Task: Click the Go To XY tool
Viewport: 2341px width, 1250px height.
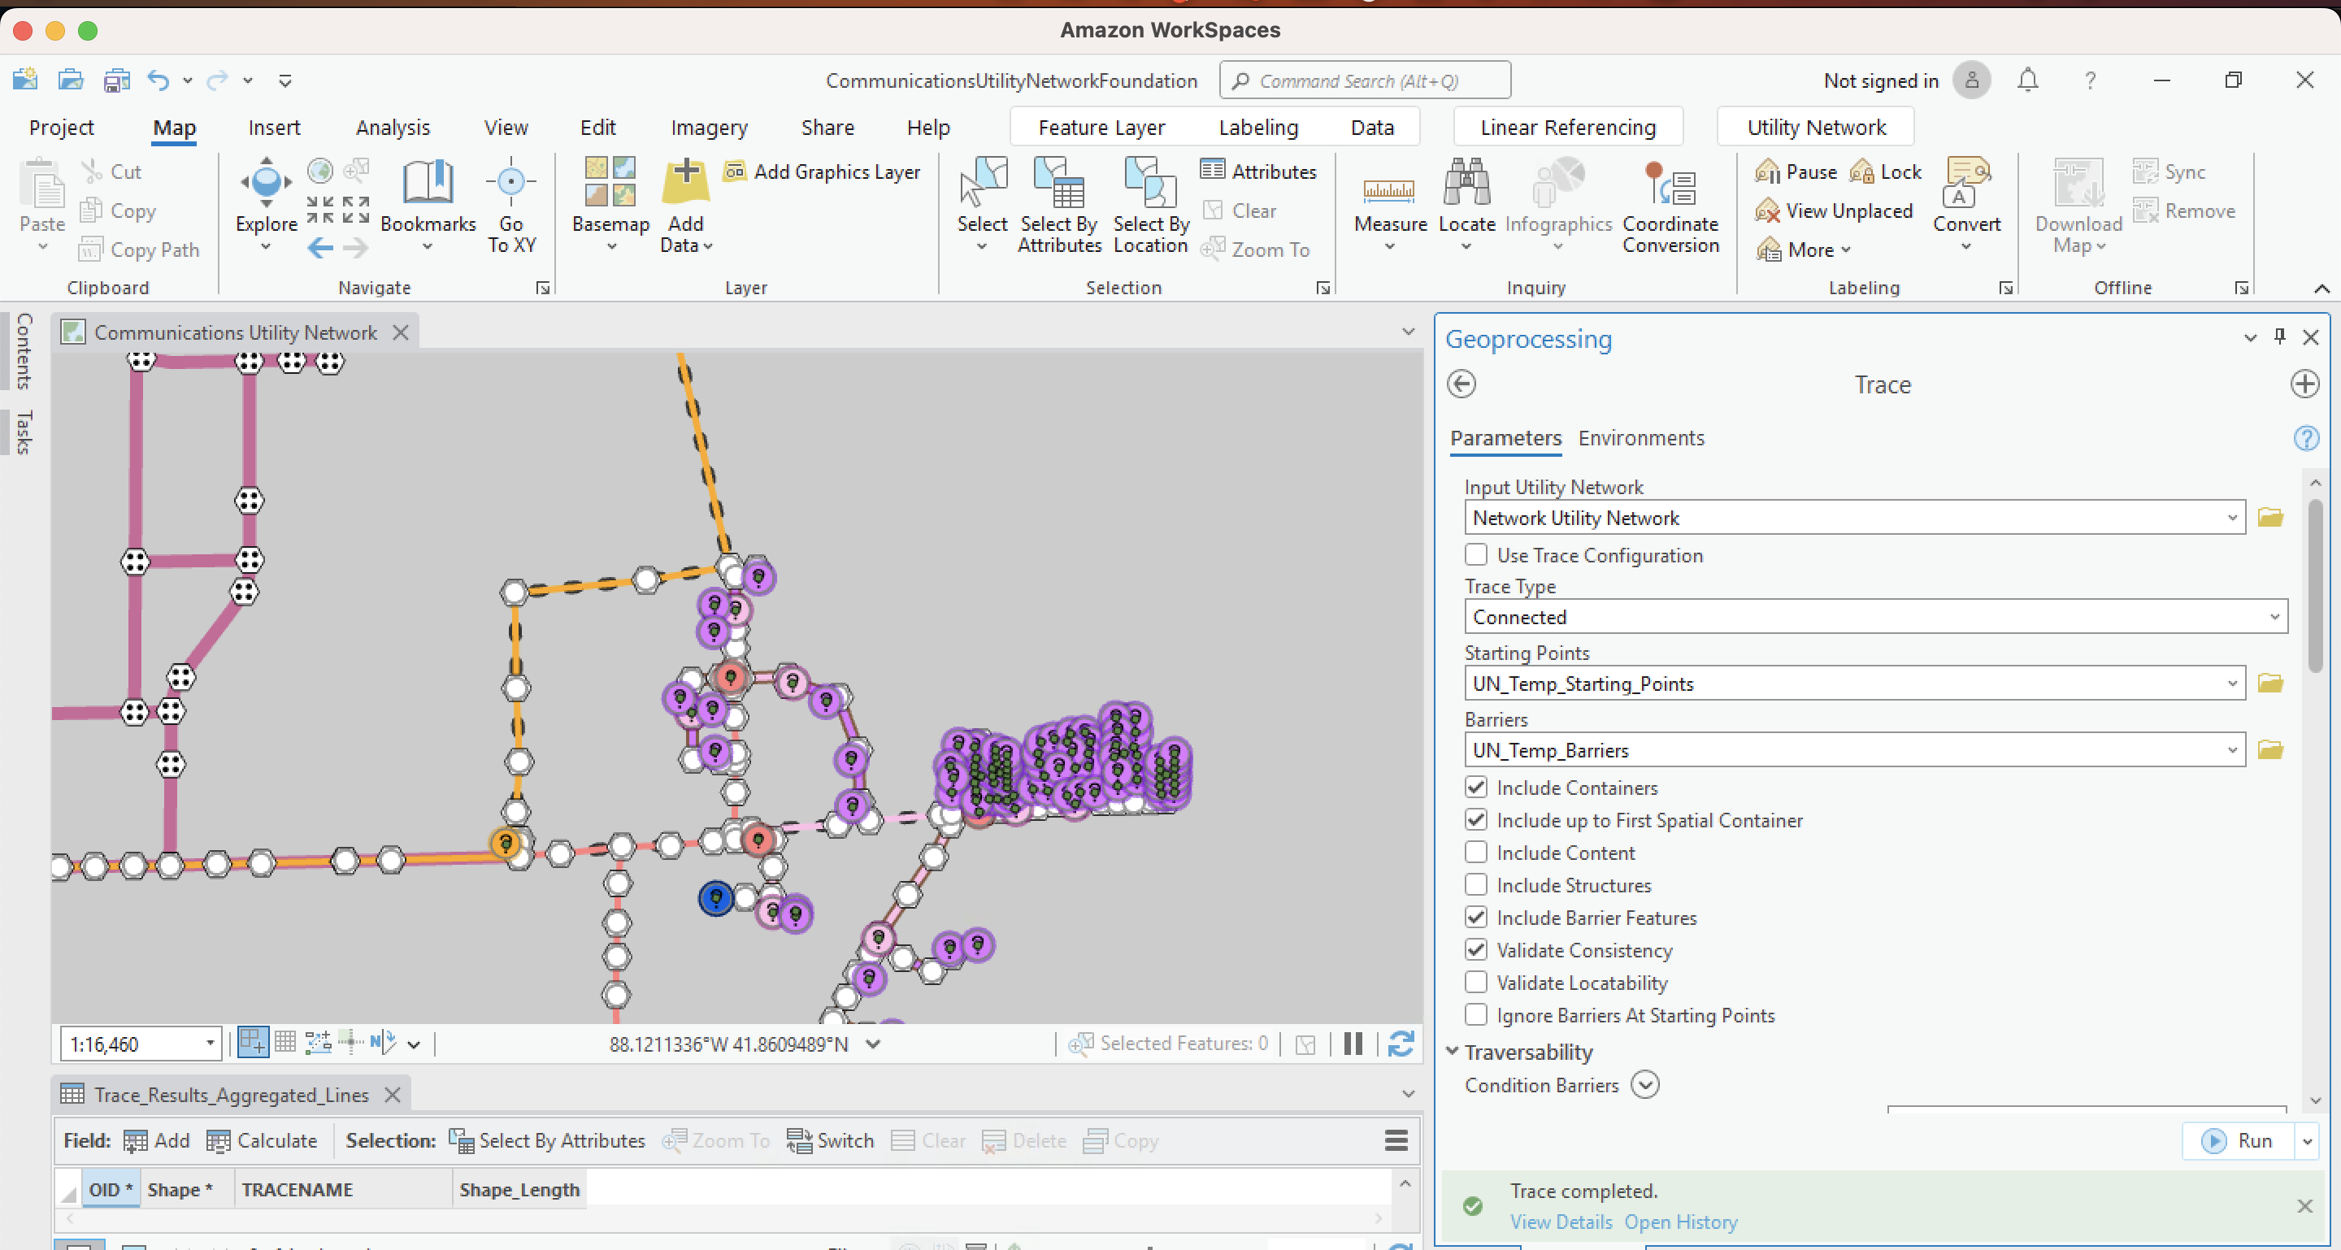Action: point(510,209)
